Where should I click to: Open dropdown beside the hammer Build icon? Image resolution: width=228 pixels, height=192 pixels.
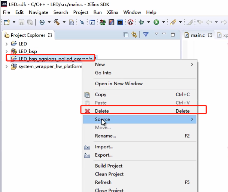(64, 22)
